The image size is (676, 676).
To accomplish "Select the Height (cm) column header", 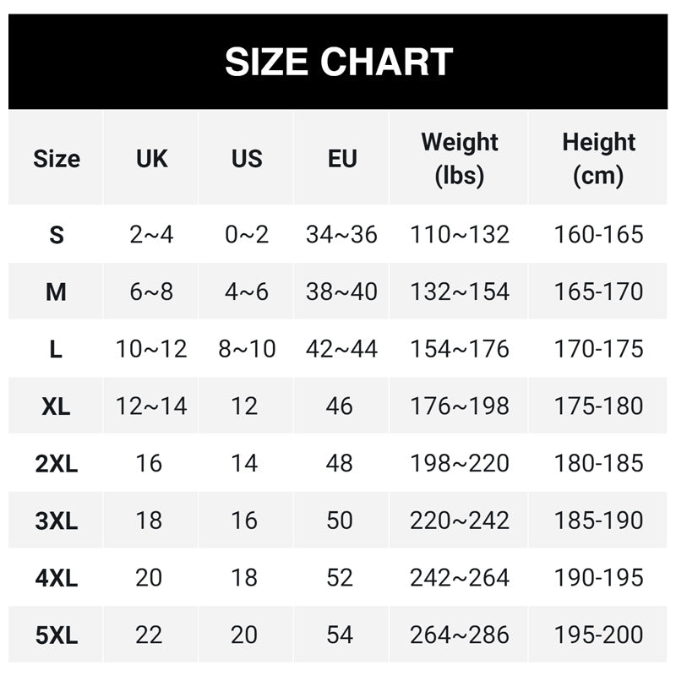I will click(x=598, y=158).
